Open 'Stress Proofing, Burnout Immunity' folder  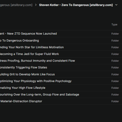(38, 61)
